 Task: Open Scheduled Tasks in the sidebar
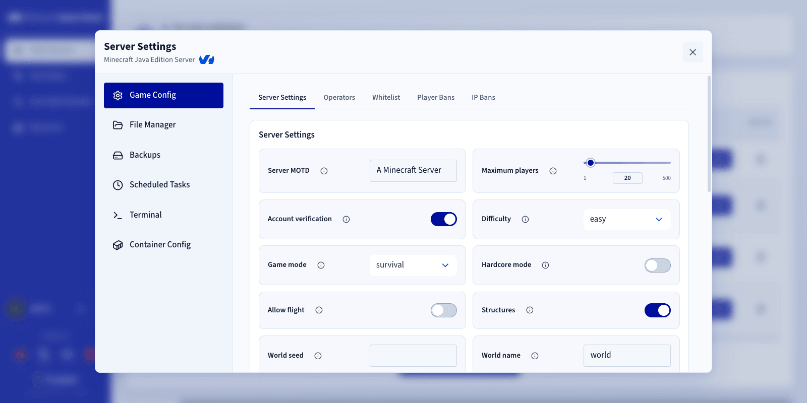pos(163,185)
